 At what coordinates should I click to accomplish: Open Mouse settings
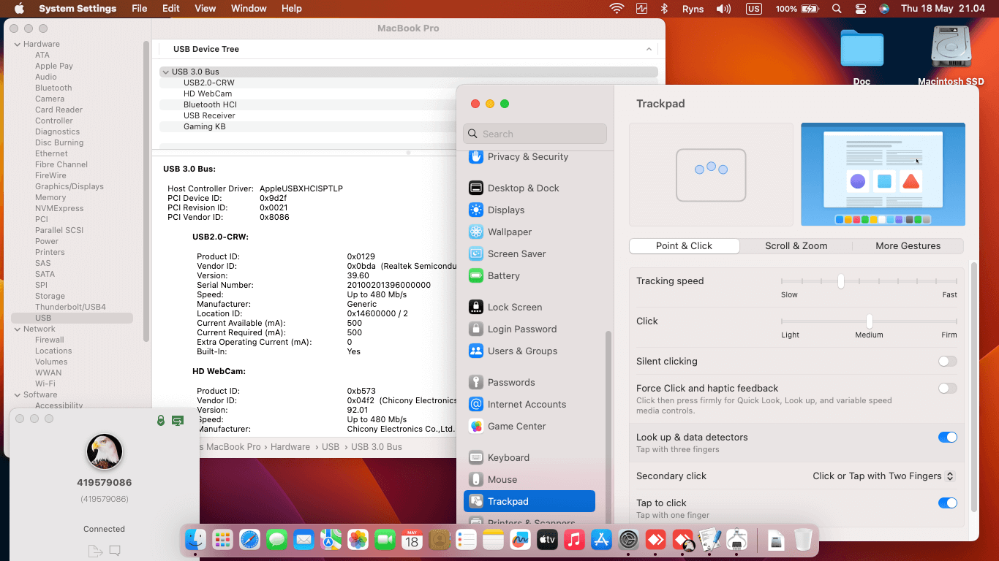point(501,479)
